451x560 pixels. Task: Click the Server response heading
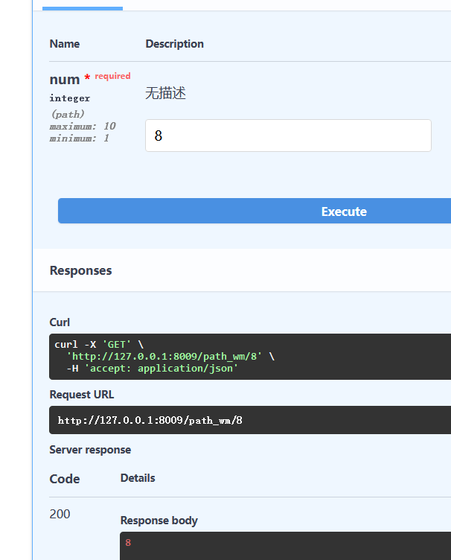point(90,450)
